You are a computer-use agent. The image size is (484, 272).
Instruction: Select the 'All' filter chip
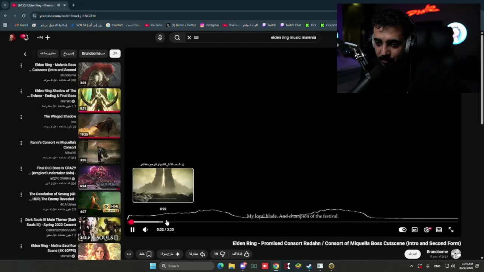[x=115, y=53]
